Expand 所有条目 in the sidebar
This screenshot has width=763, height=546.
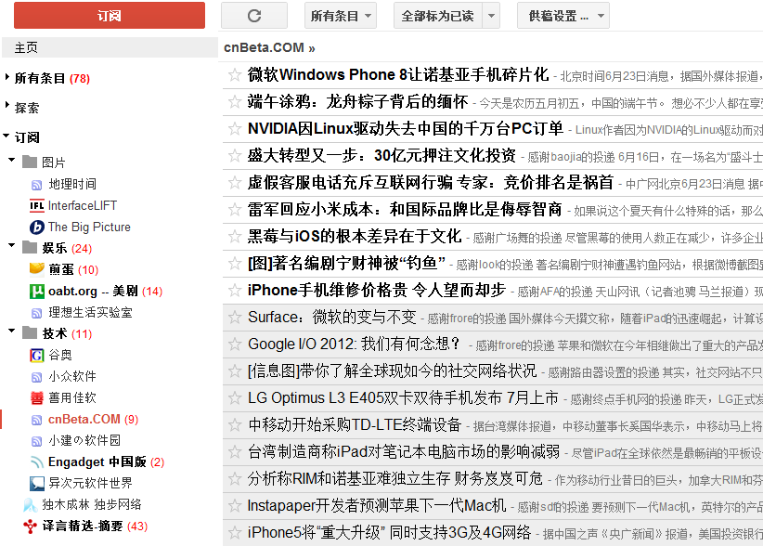click(x=6, y=77)
